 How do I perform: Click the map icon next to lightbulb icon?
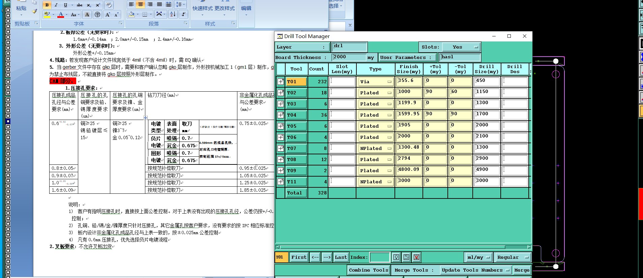coord(406,257)
